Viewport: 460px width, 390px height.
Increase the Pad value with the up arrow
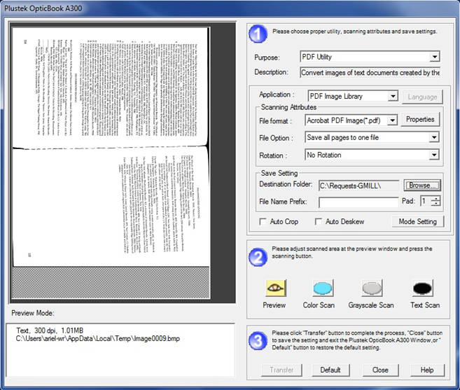coord(436,199)
